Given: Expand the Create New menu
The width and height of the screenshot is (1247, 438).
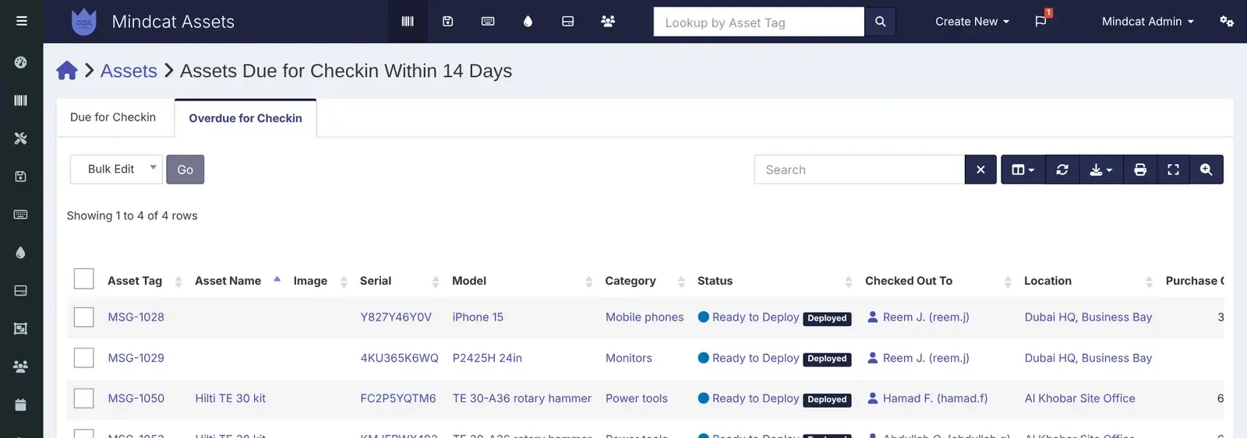Looking at the screenshot, I should (x=972, y=22).
